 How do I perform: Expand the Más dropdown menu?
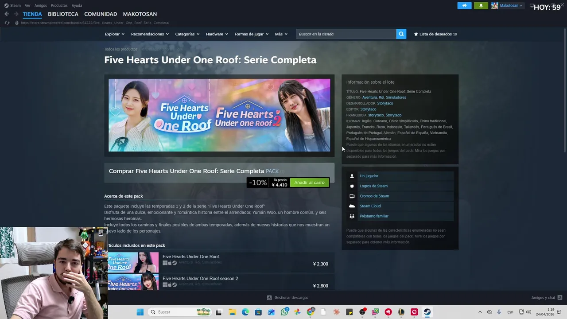pos(281,34)
